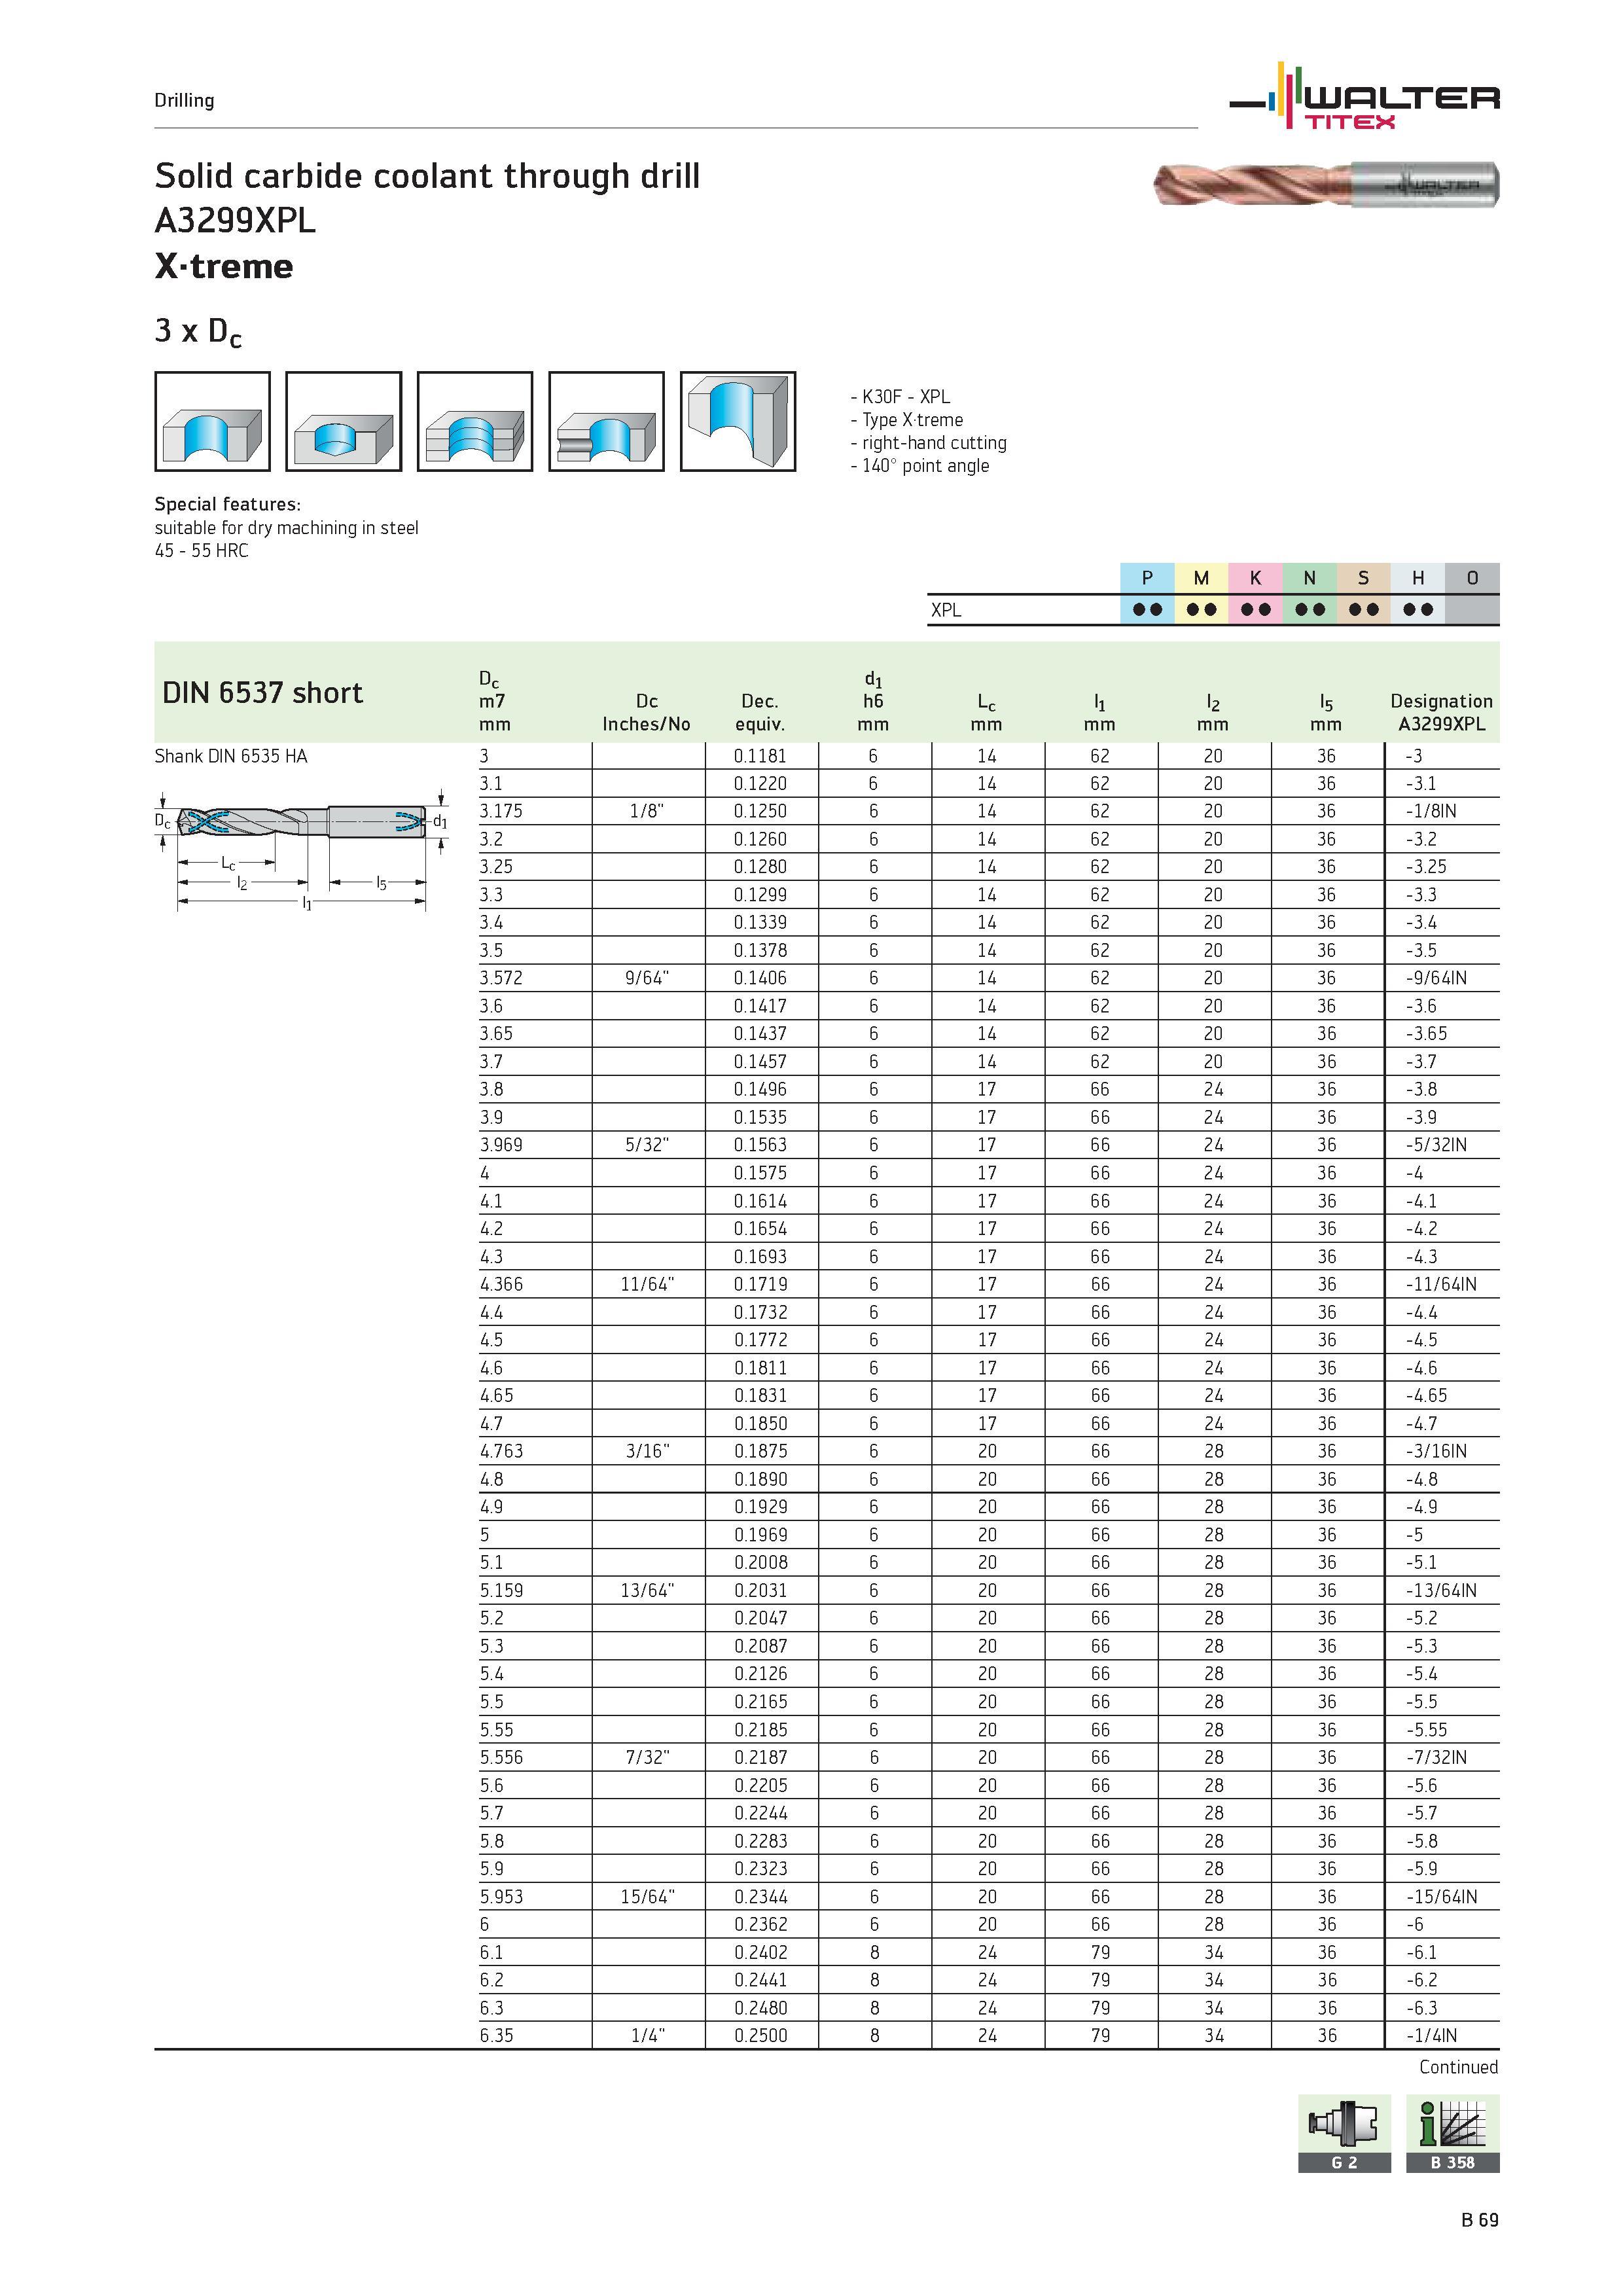Image resolution: width=1623 pixels, height=2296 pixels.
Task: Click the Dc value '4.763'
Action: [x=501, y=1451]
